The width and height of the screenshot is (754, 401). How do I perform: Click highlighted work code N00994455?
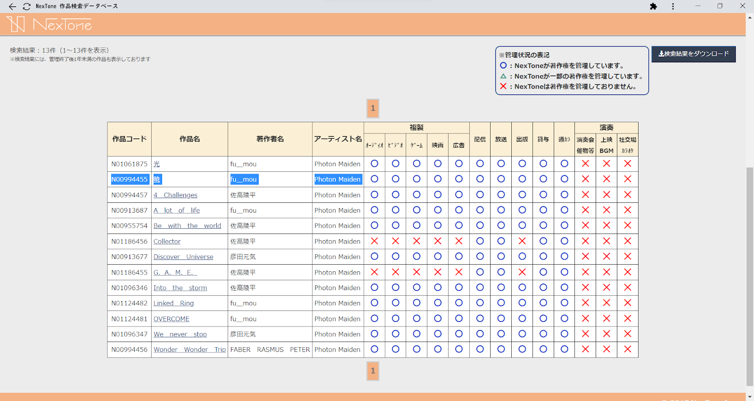130,179
